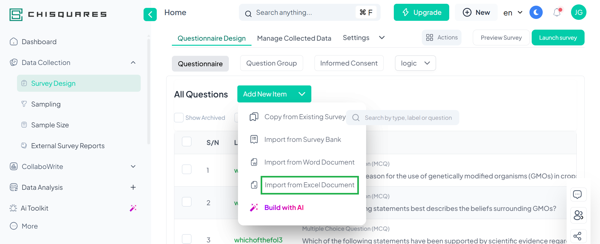Toggle select-all checkbox in table header
The image size is (600, 244).
(x=187, y=142)
